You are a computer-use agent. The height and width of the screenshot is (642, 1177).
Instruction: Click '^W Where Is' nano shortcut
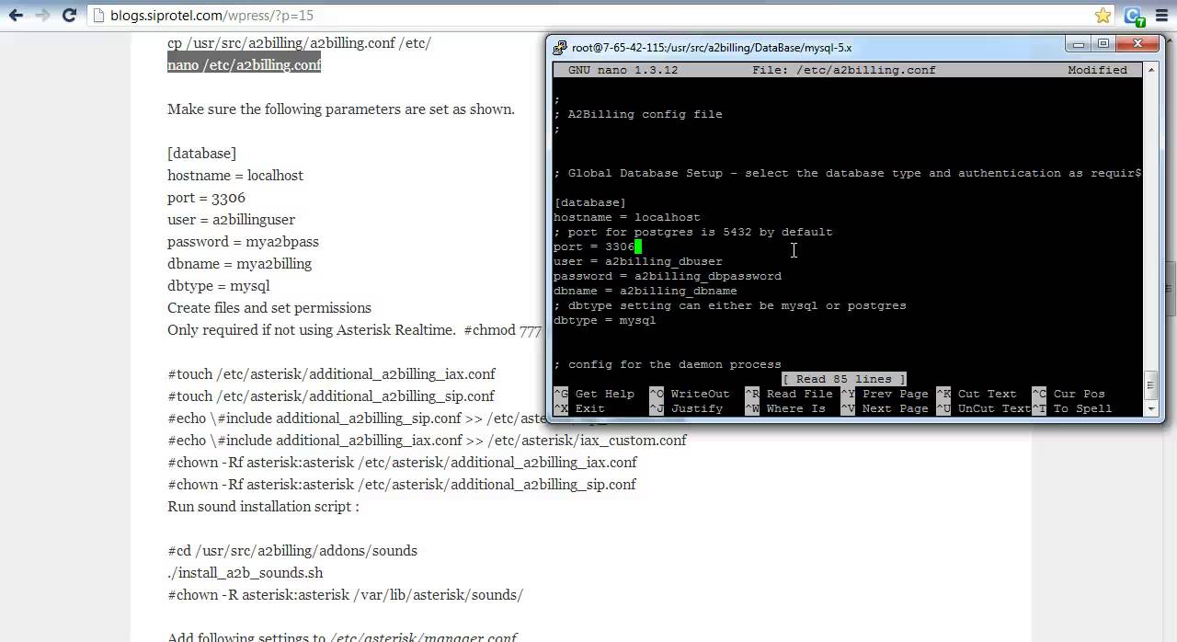click(x=785, y=408)
